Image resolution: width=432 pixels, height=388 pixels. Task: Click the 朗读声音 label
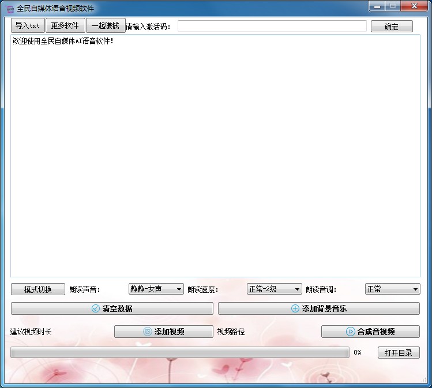click(x=84, y=289)
